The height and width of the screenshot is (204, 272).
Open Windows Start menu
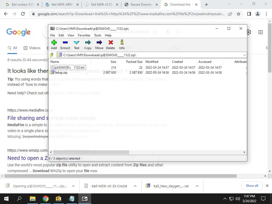pos(6,199)
